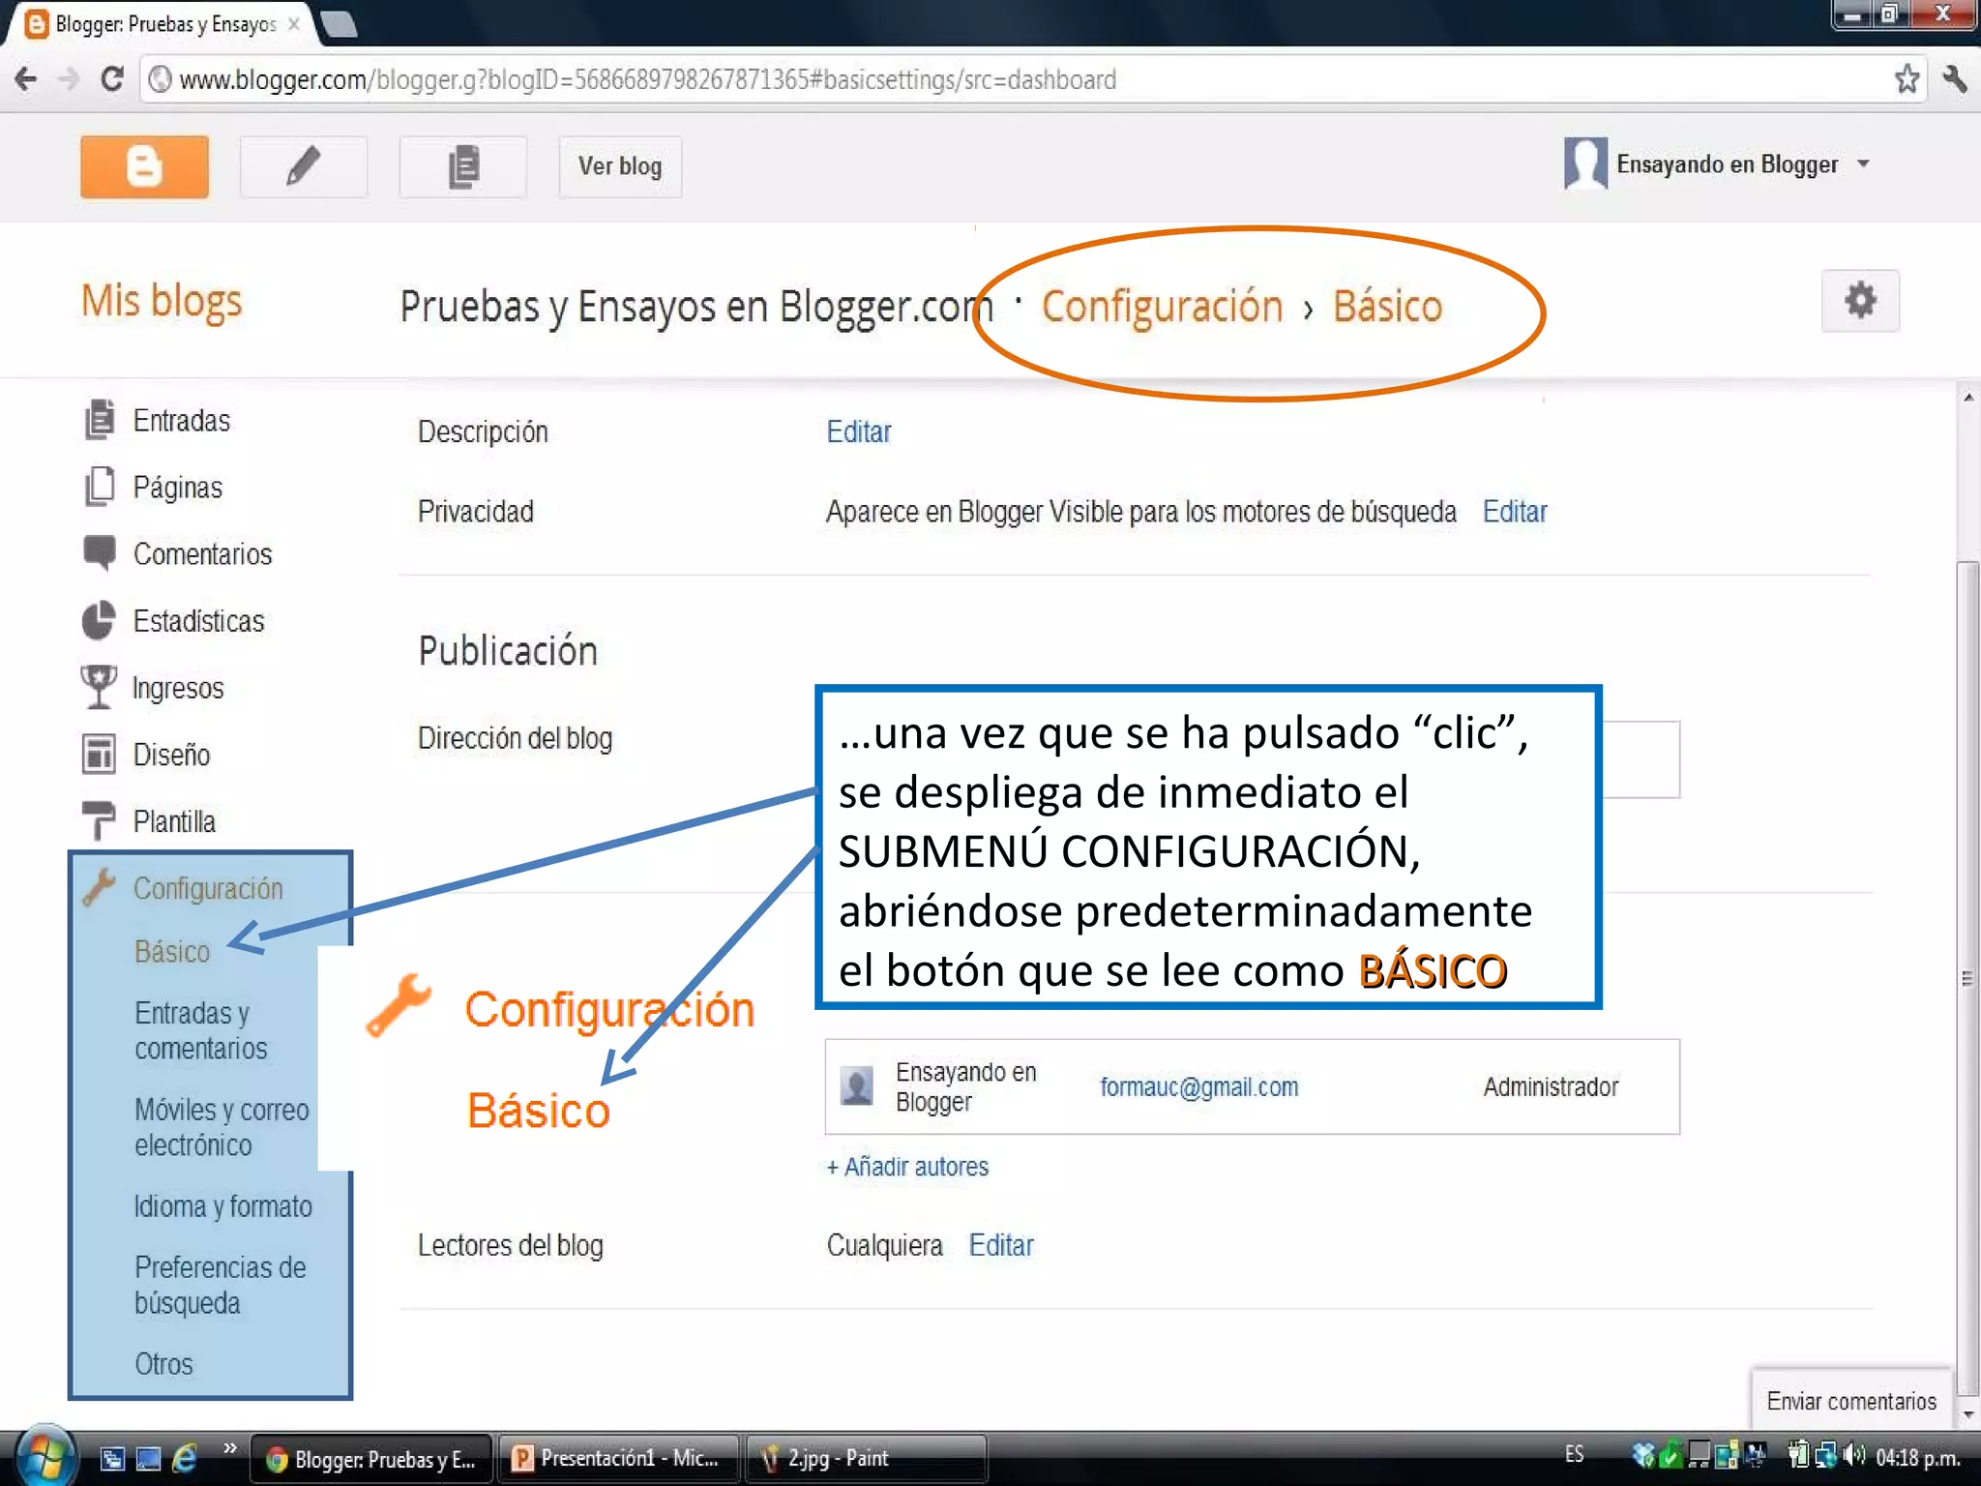The image size is (1981, 1486).
Task: Open a new browser tab
Action: (339, 23)
